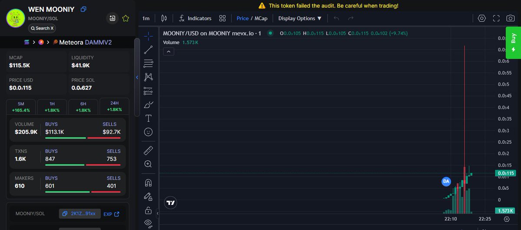Select the 24H performance tab

click(115, 107)
